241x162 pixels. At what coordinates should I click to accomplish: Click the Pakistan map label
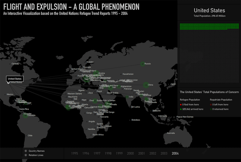click(x=128, y=89)
